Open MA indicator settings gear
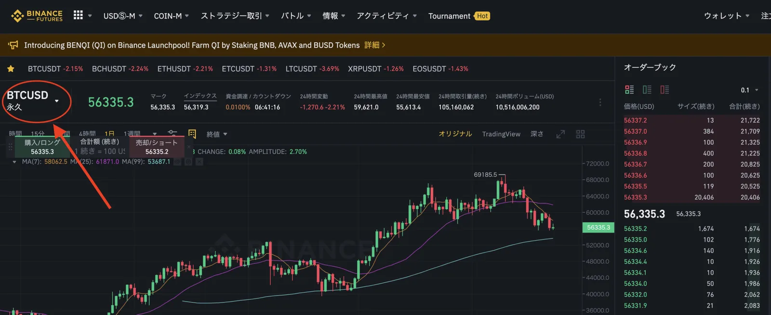Viewport: 771px width, 315px height. (188, 162)
